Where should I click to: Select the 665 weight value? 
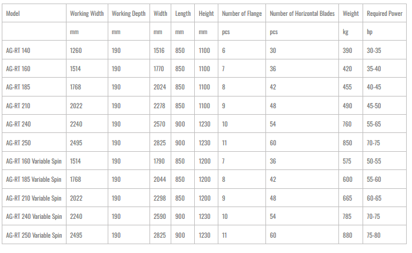(347, 198)
